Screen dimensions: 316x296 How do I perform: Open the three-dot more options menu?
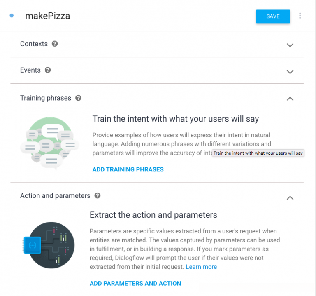click(x=300, y=16)
